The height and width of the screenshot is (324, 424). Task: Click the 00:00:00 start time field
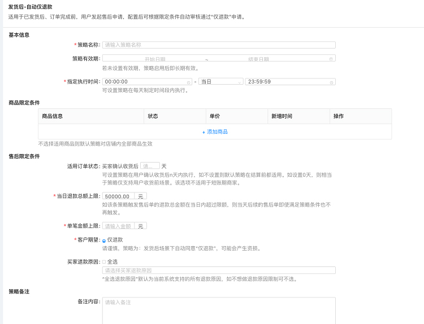(x=147, y=81)
